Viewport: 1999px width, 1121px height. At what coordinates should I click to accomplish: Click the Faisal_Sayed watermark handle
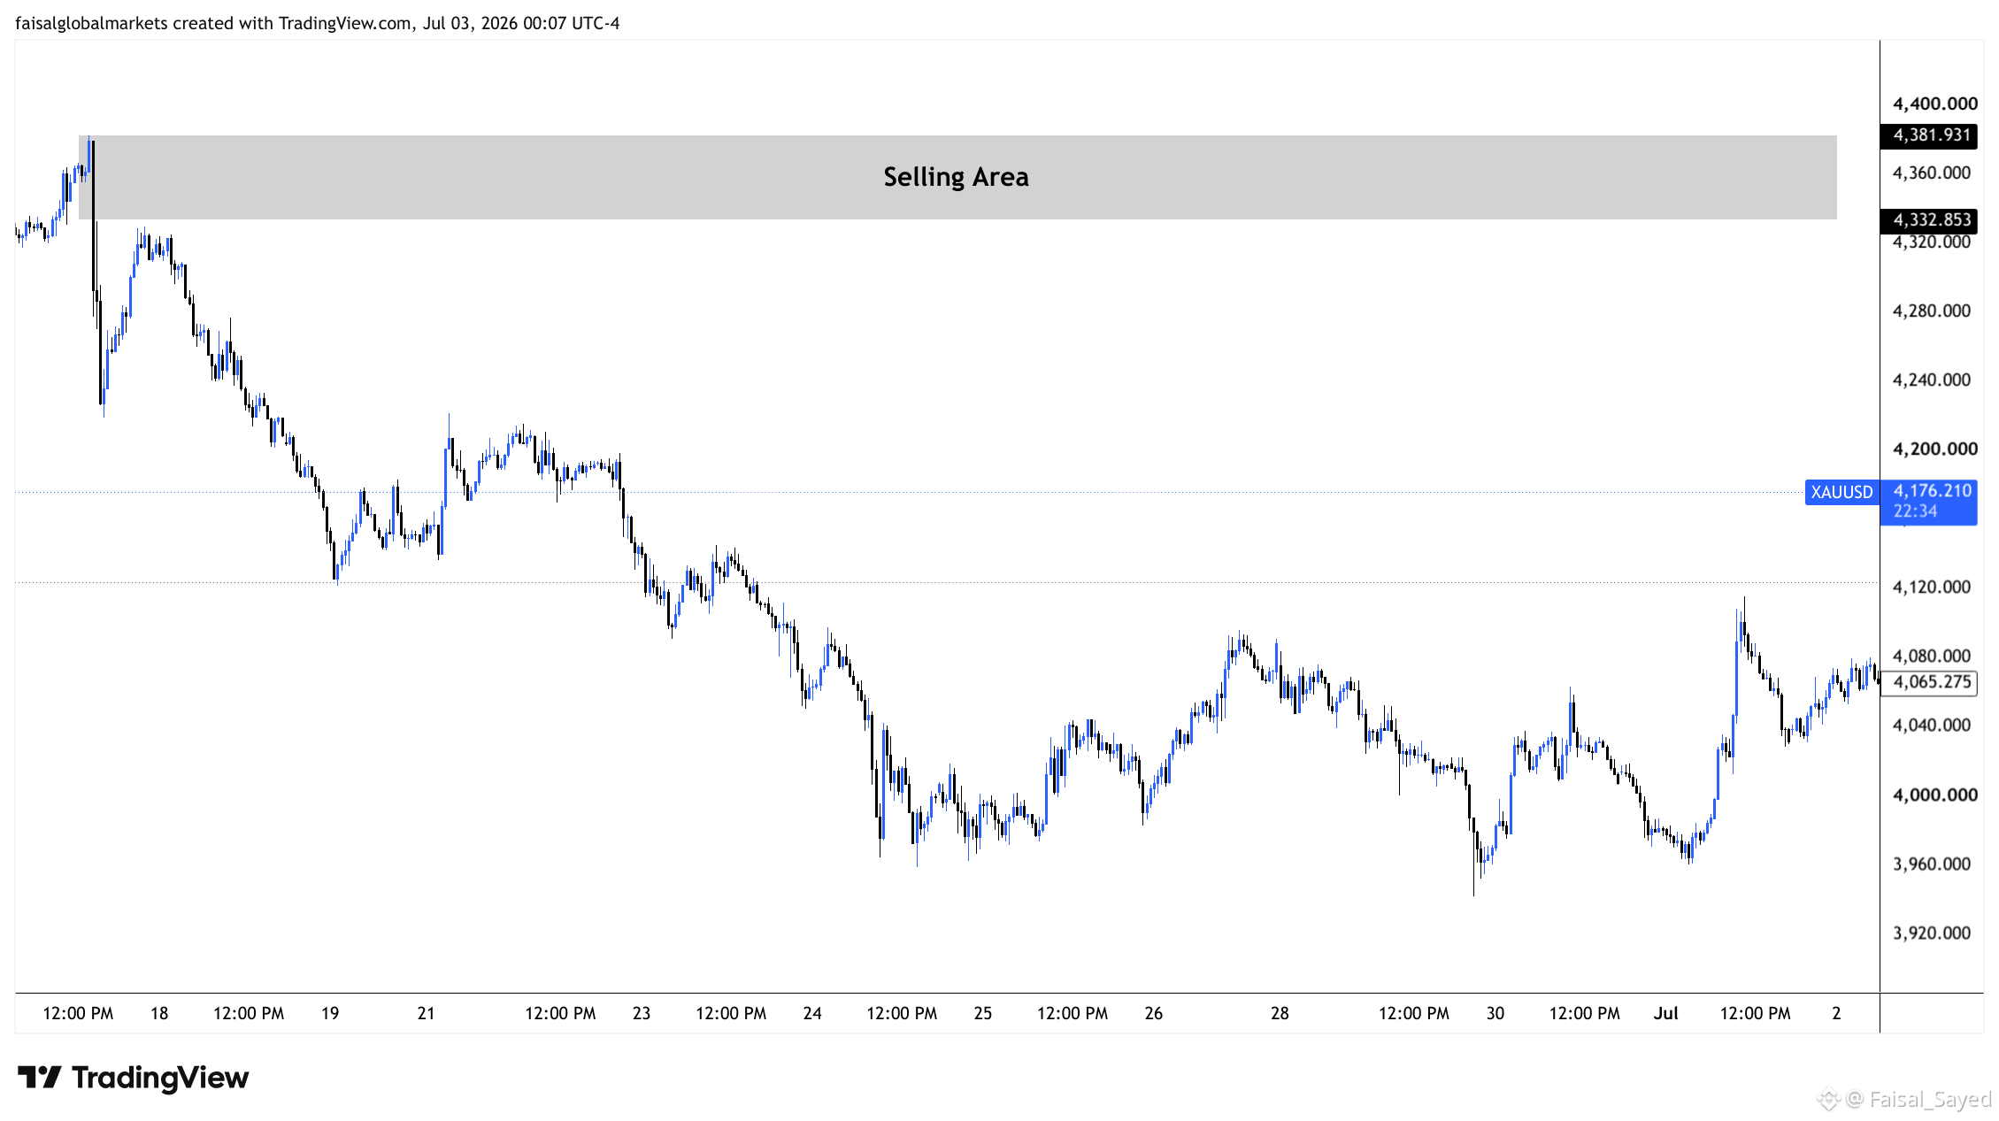coord(1930,1100)
